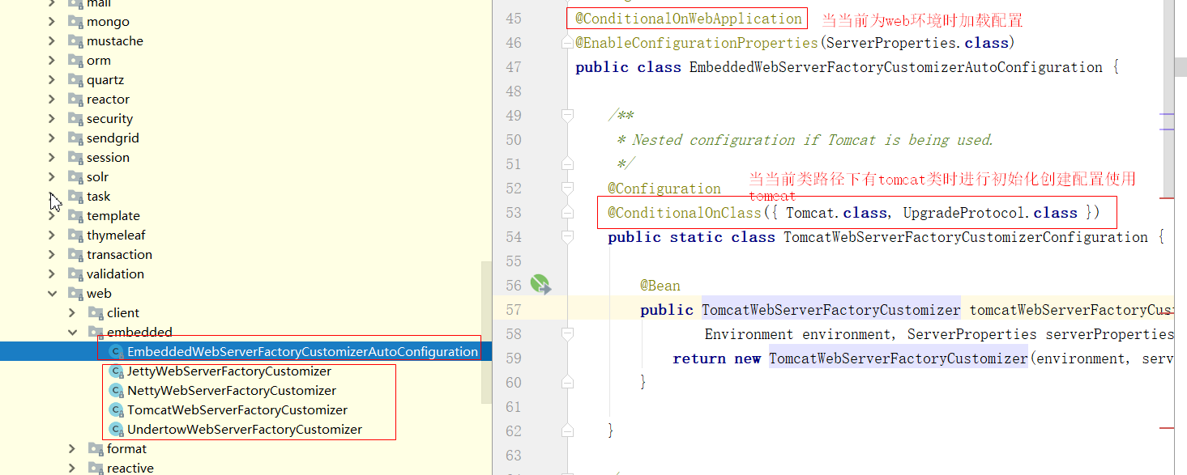Select the validation package in tree
Viewport: 1187px width, 475px height.
[115, 274]
